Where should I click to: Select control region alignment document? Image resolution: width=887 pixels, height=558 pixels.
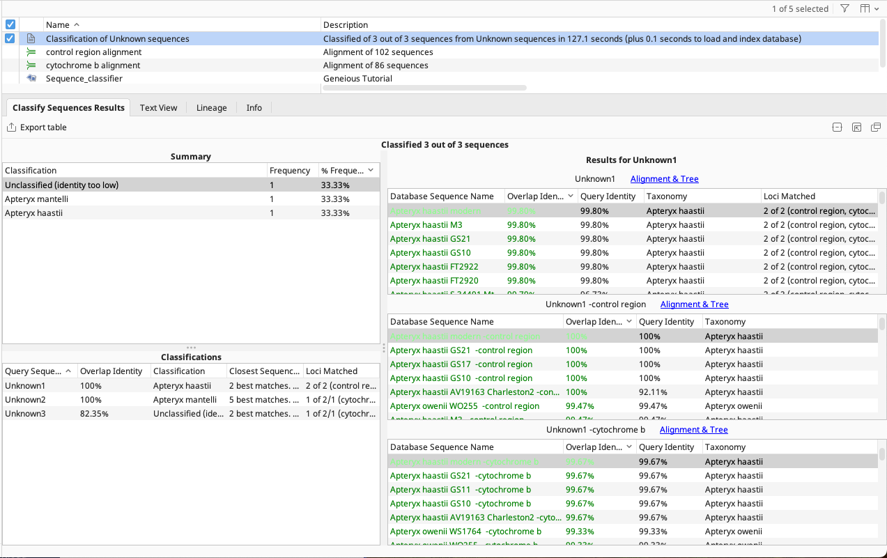tap(440, 52)
